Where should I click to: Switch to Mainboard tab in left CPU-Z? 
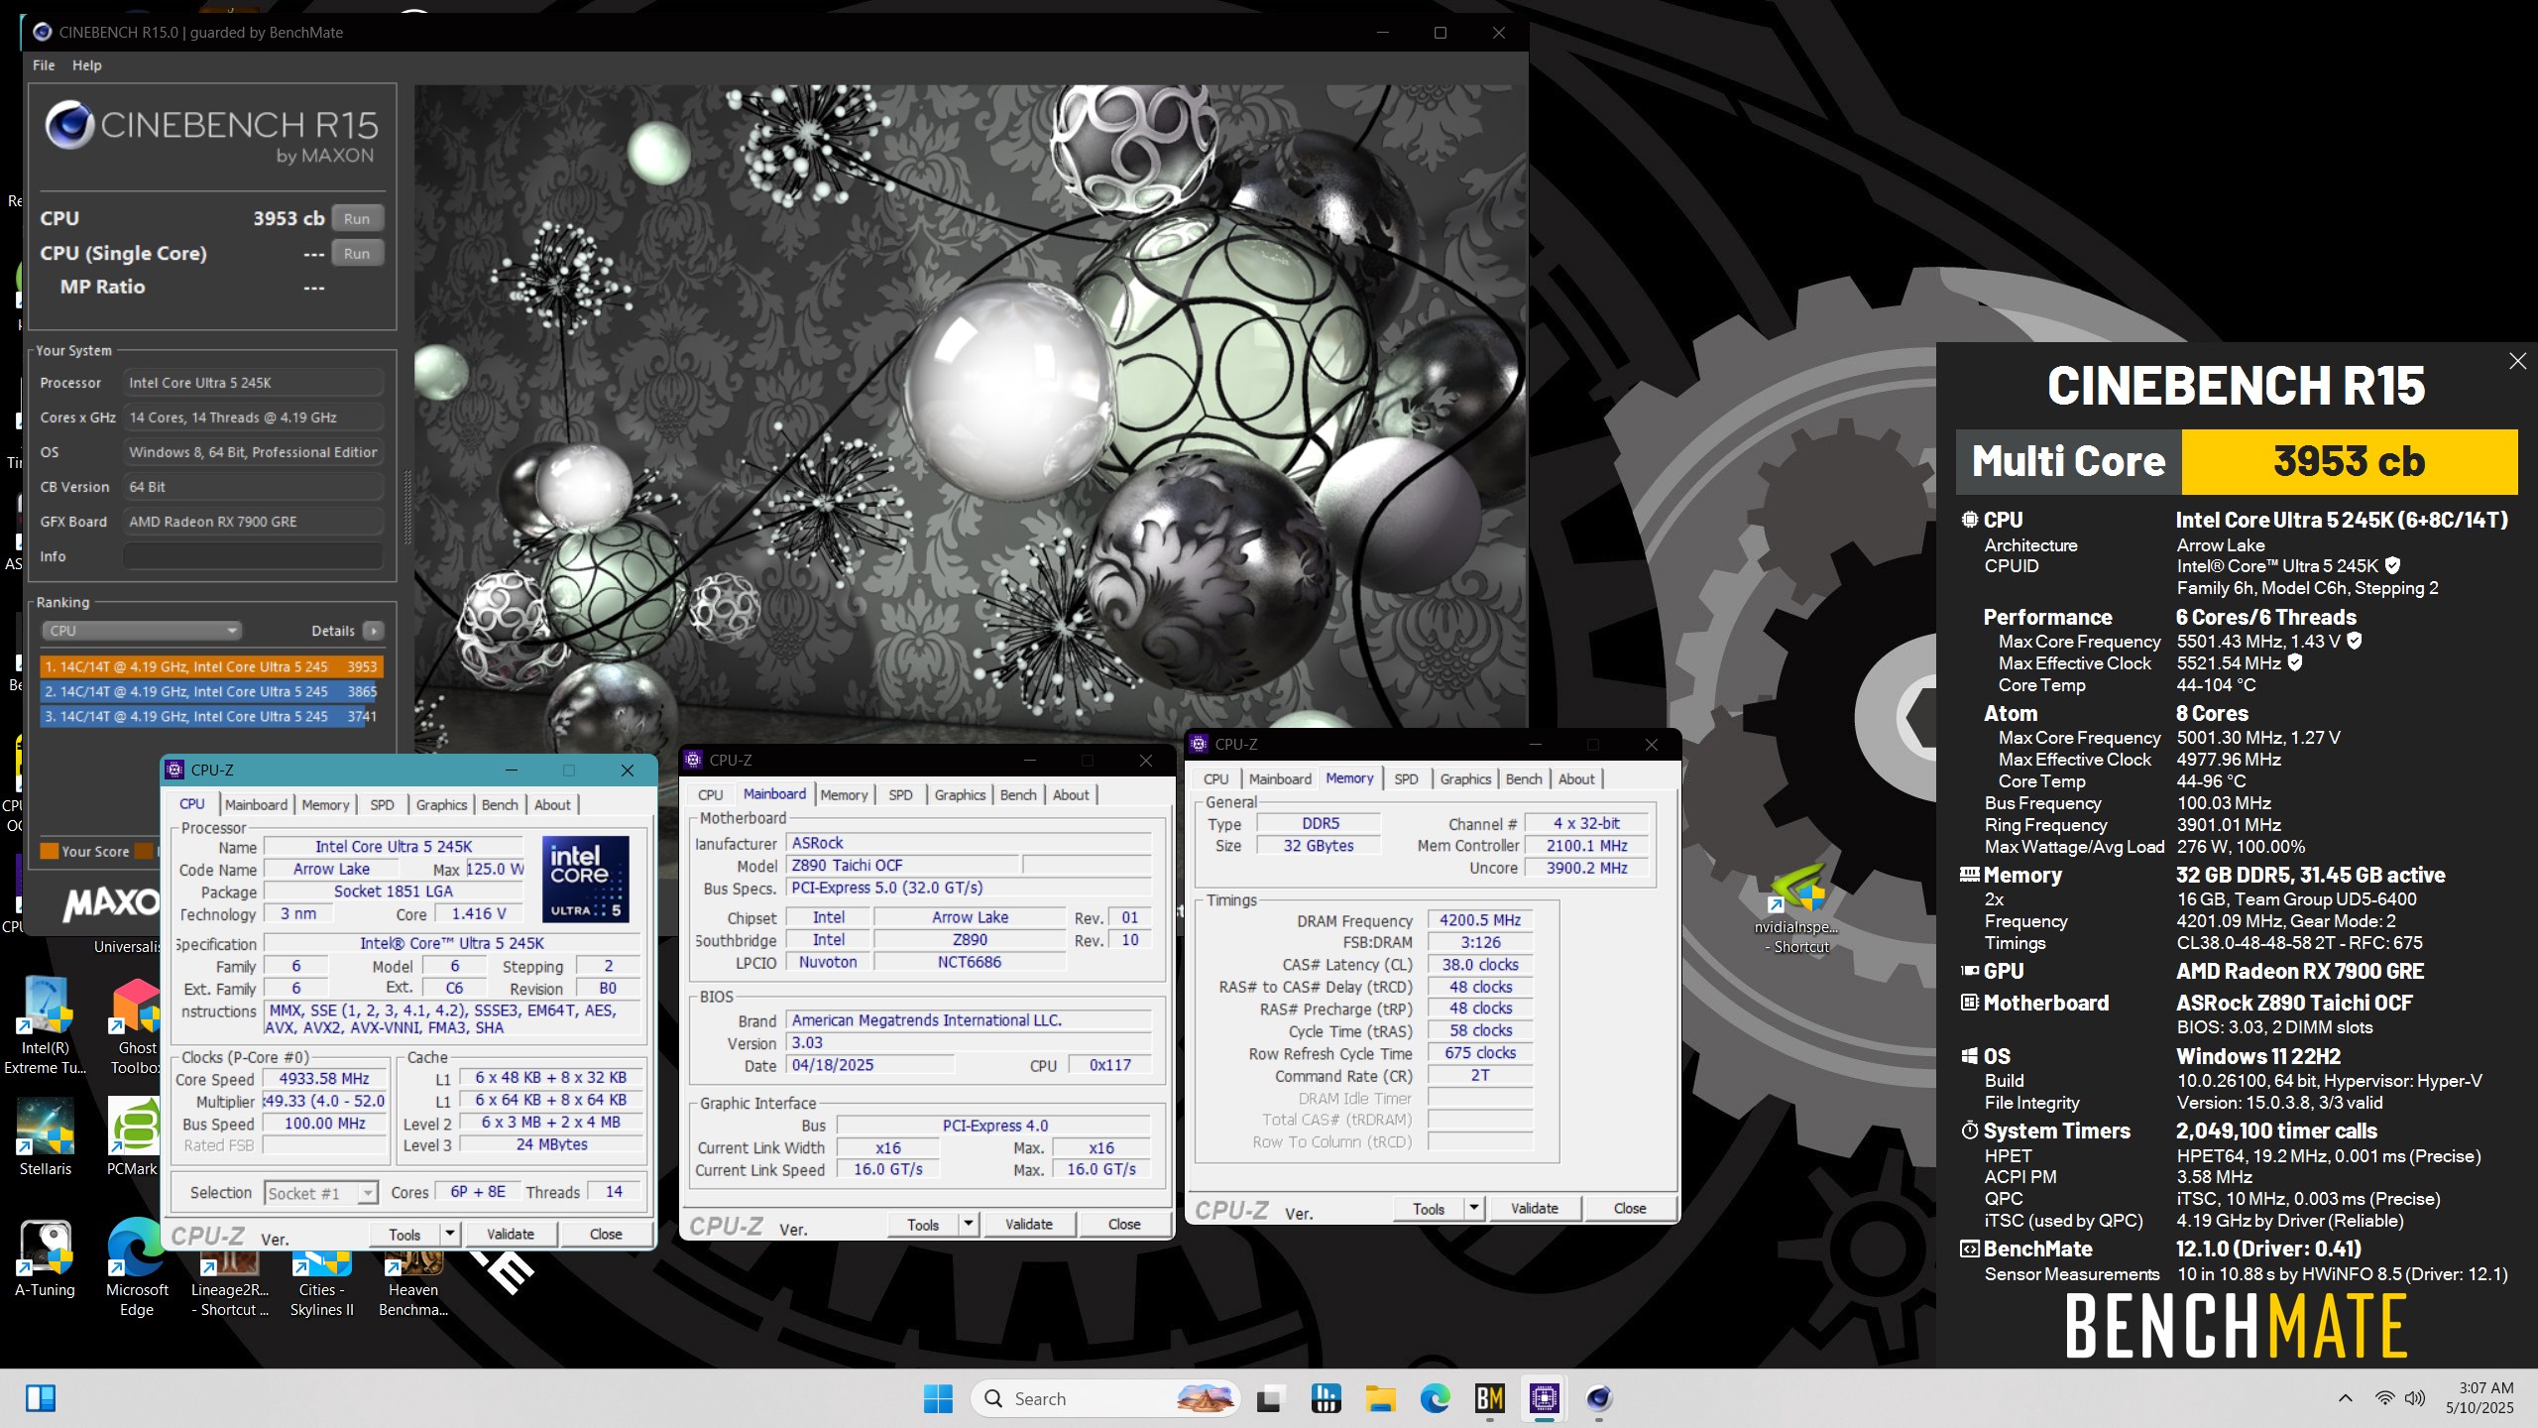[x=257, y=804]
